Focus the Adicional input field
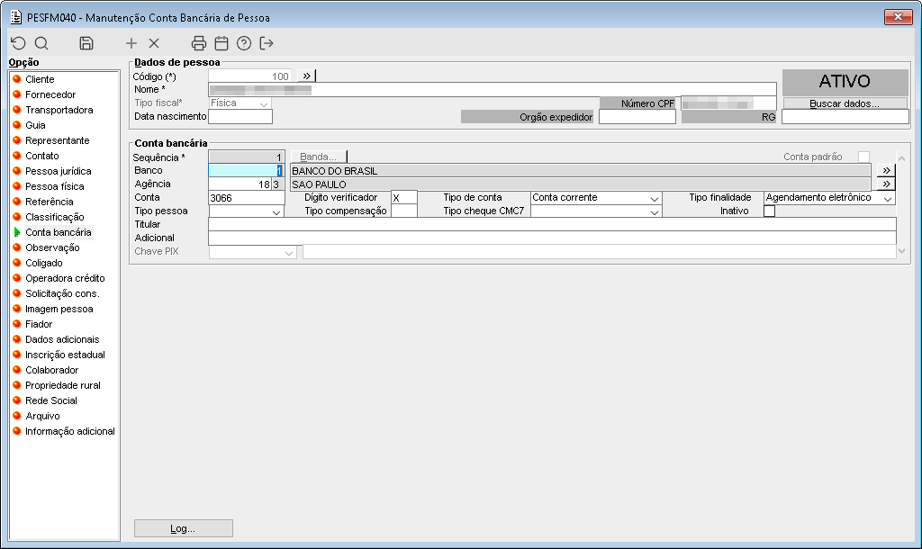This screenshot has height=549, width=922. point(552,238)
